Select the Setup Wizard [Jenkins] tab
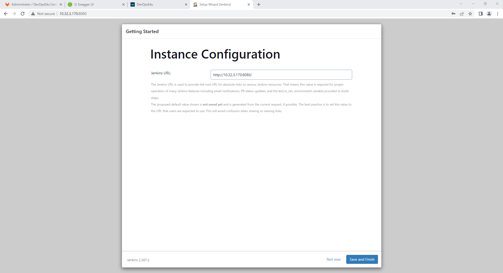The height and width of the screenshot is (273, 503). 221,4
